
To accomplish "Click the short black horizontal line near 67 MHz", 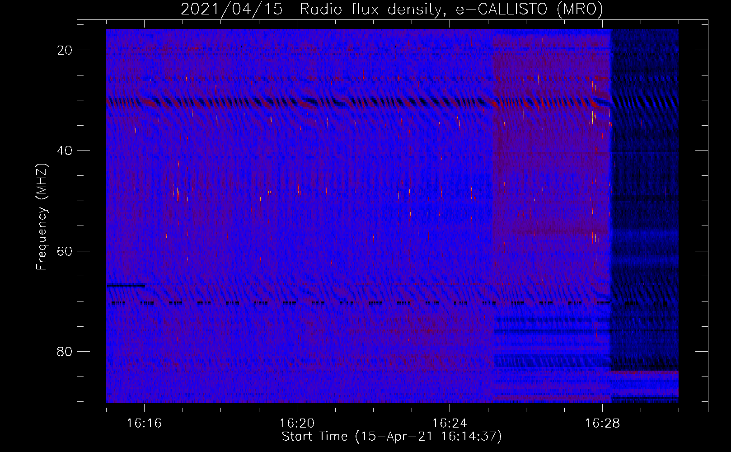I will pyautogui.click(x=126, y=285).
